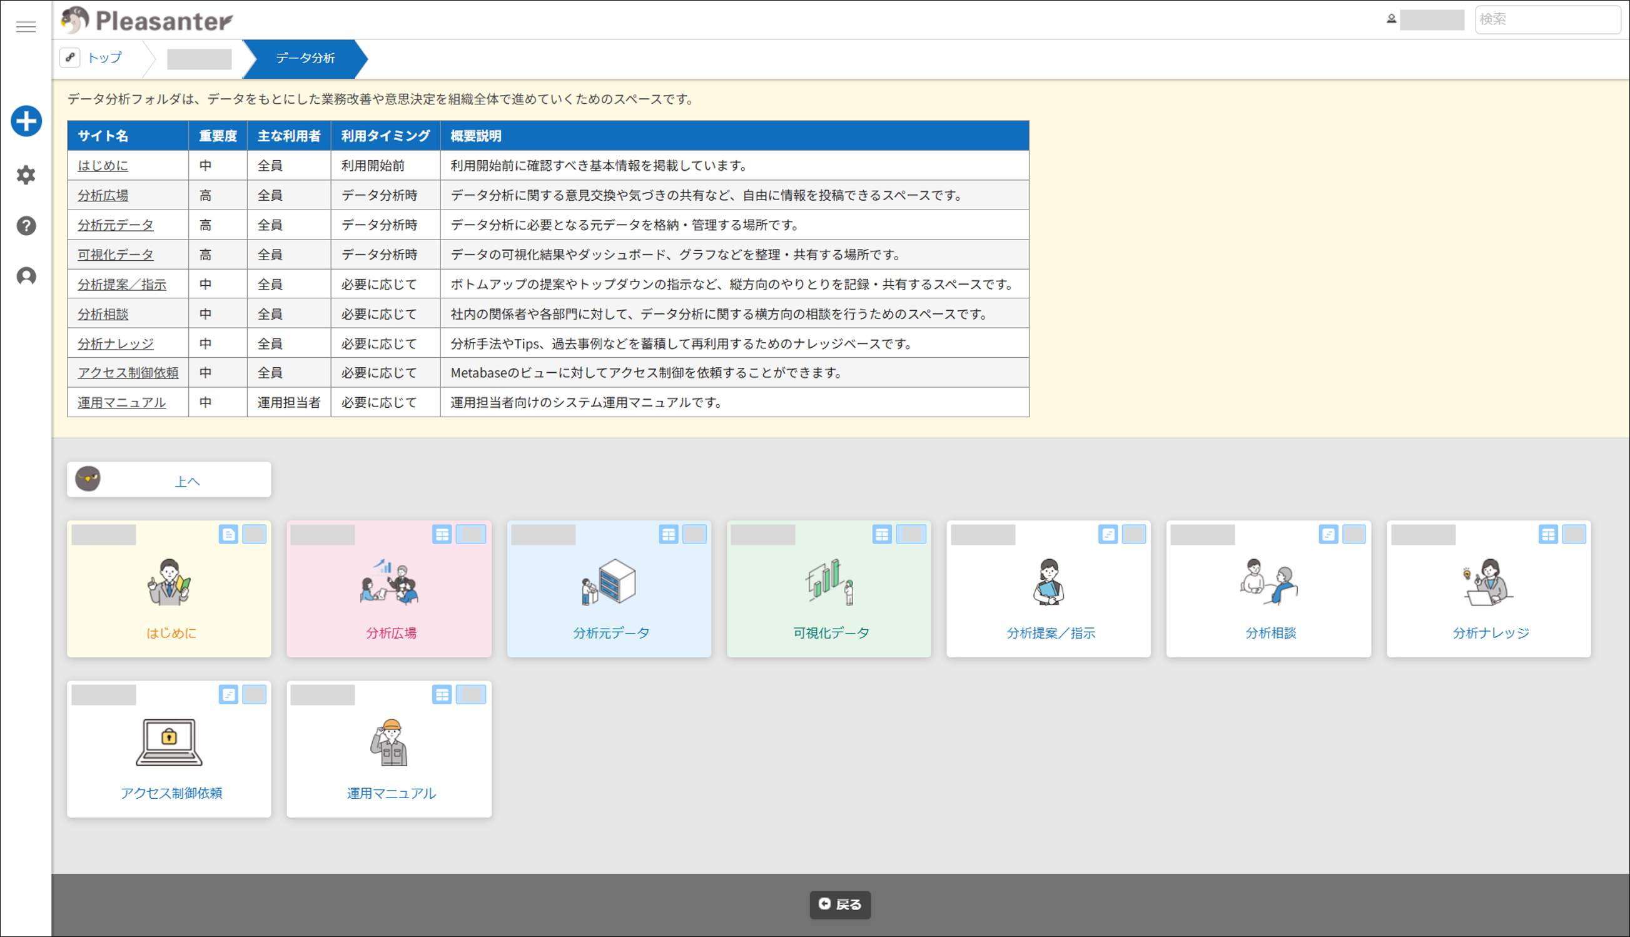Screen dimensions: 1630x937
Task: Open help via the question mark icon
Action: click(26, 226)
